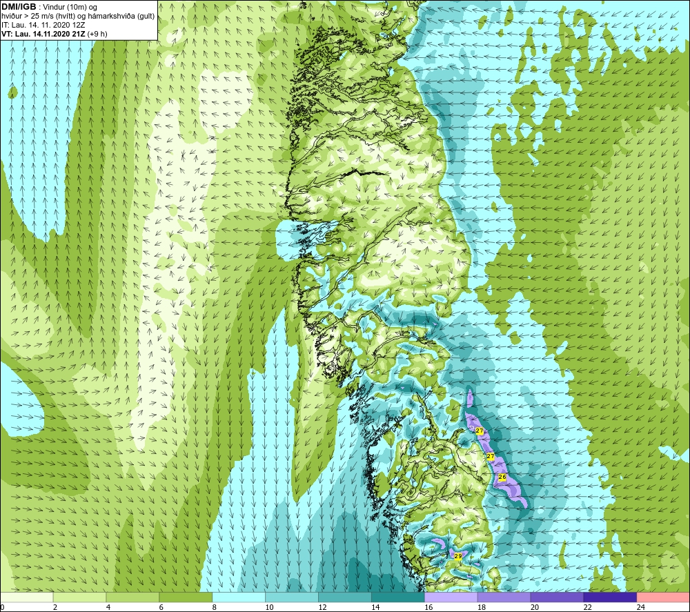Click scale number 22 on the color bar
This screenshot has height=612, width=690.
click(587, 607)
